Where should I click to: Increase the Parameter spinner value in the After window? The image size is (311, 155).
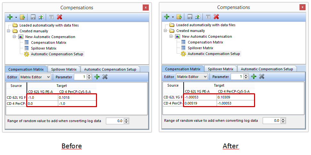[246, 75]
